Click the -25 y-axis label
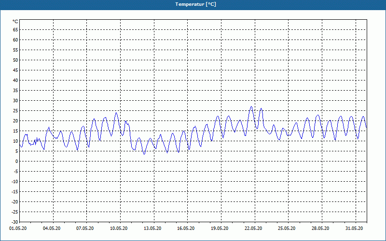The width and height of the screenshot is (386, 241). [x=15, y=212]
